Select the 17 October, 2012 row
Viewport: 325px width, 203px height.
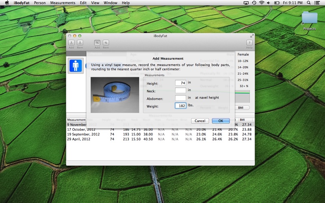[x=160, y=130]
